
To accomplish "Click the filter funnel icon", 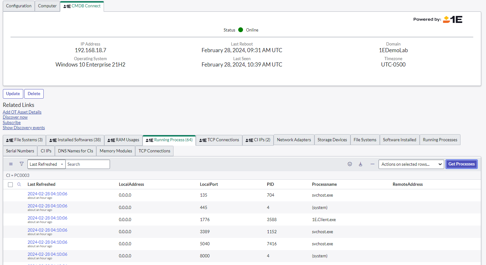I will (x=21, y=164).
